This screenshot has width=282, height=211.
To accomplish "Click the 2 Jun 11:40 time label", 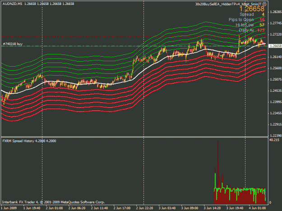I will [x=99, y=208].
